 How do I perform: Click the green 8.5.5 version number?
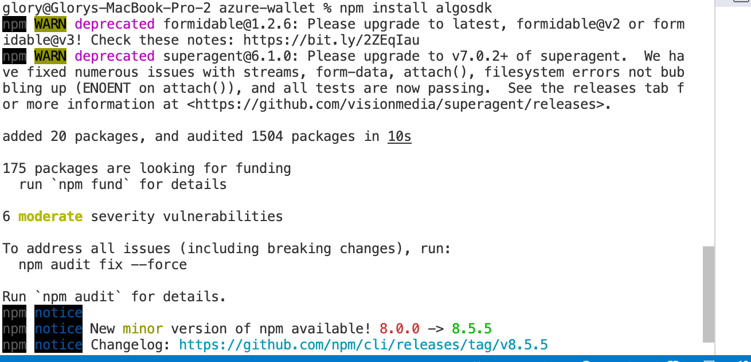(472, 329)
